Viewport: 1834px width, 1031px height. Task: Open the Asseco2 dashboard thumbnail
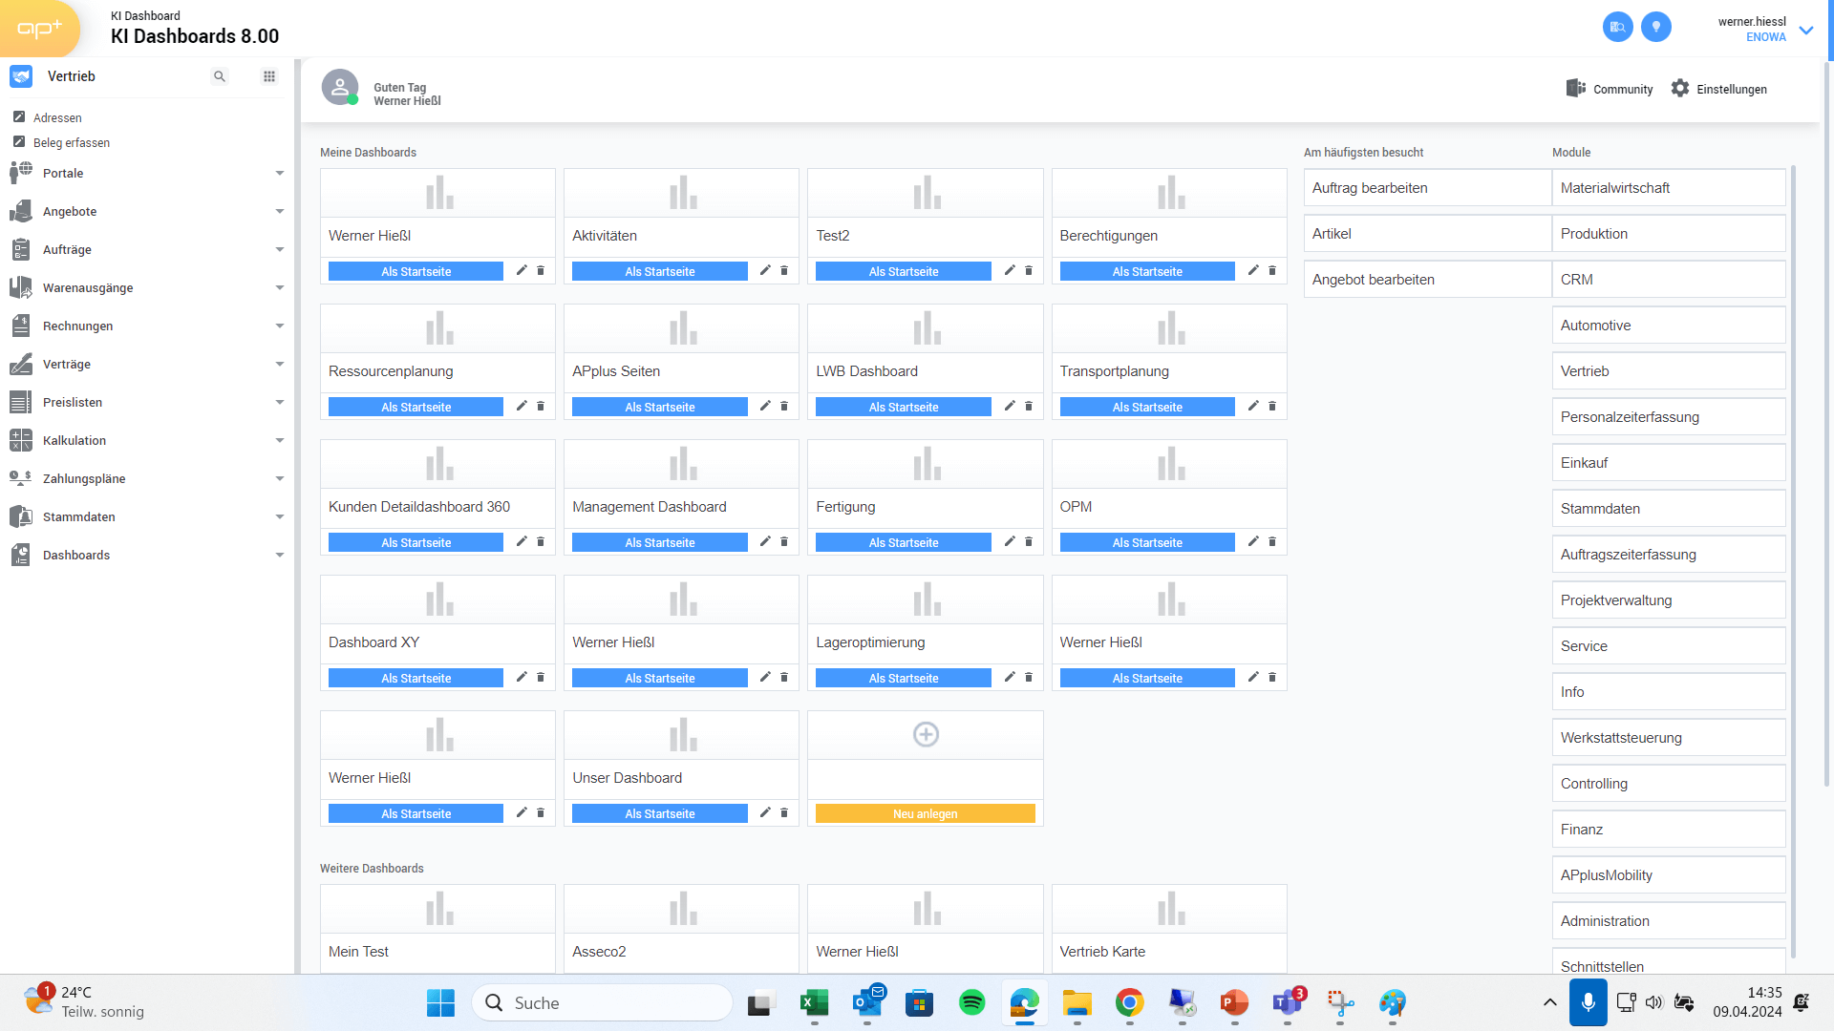(681, 909)
